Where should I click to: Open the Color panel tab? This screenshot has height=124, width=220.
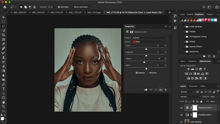pos(183,14)
